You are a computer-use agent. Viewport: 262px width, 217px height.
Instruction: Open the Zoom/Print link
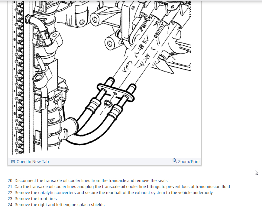[189, 162]
